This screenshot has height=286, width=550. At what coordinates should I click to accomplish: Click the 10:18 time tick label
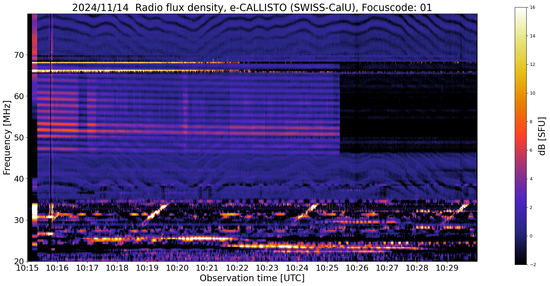[x=117, y=268]
